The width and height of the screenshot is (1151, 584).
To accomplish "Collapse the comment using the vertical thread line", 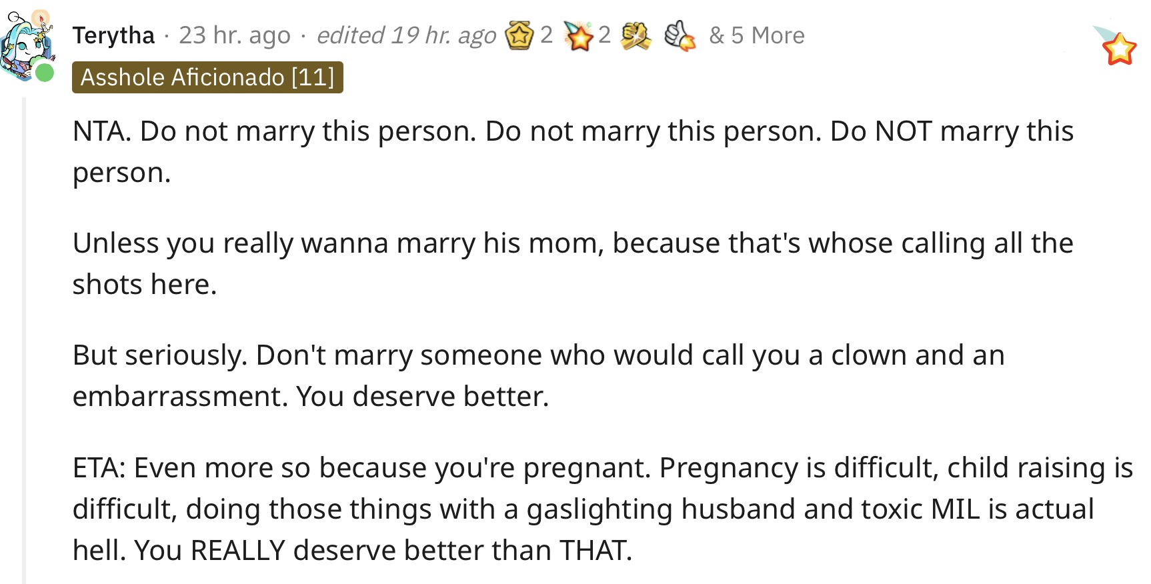I will [24, 340].
